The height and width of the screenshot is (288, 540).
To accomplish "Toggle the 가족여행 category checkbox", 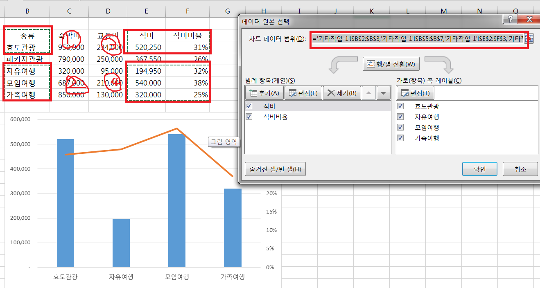I will [x=401, y=138].
